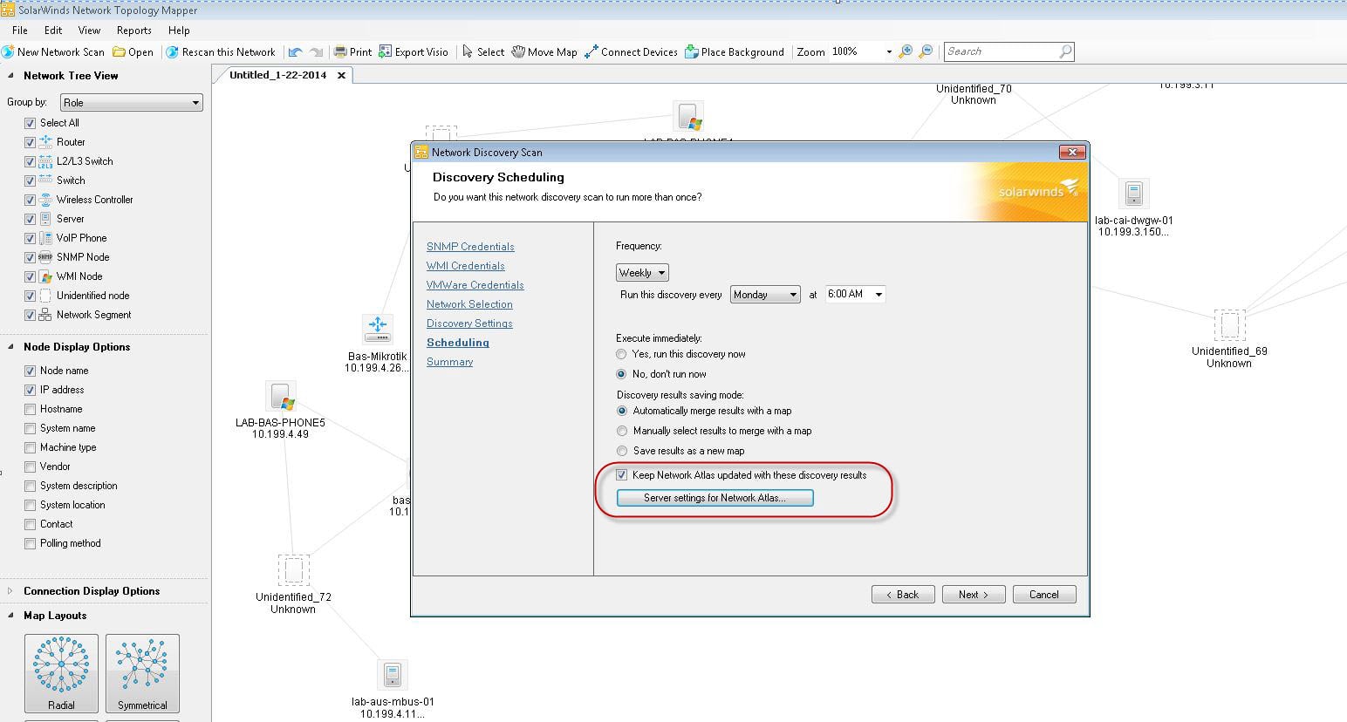Image resolution: width=1347 pixels, height=722 pixels.
Task: Enable the Vendor display checkbox
Action: point(31,467)
